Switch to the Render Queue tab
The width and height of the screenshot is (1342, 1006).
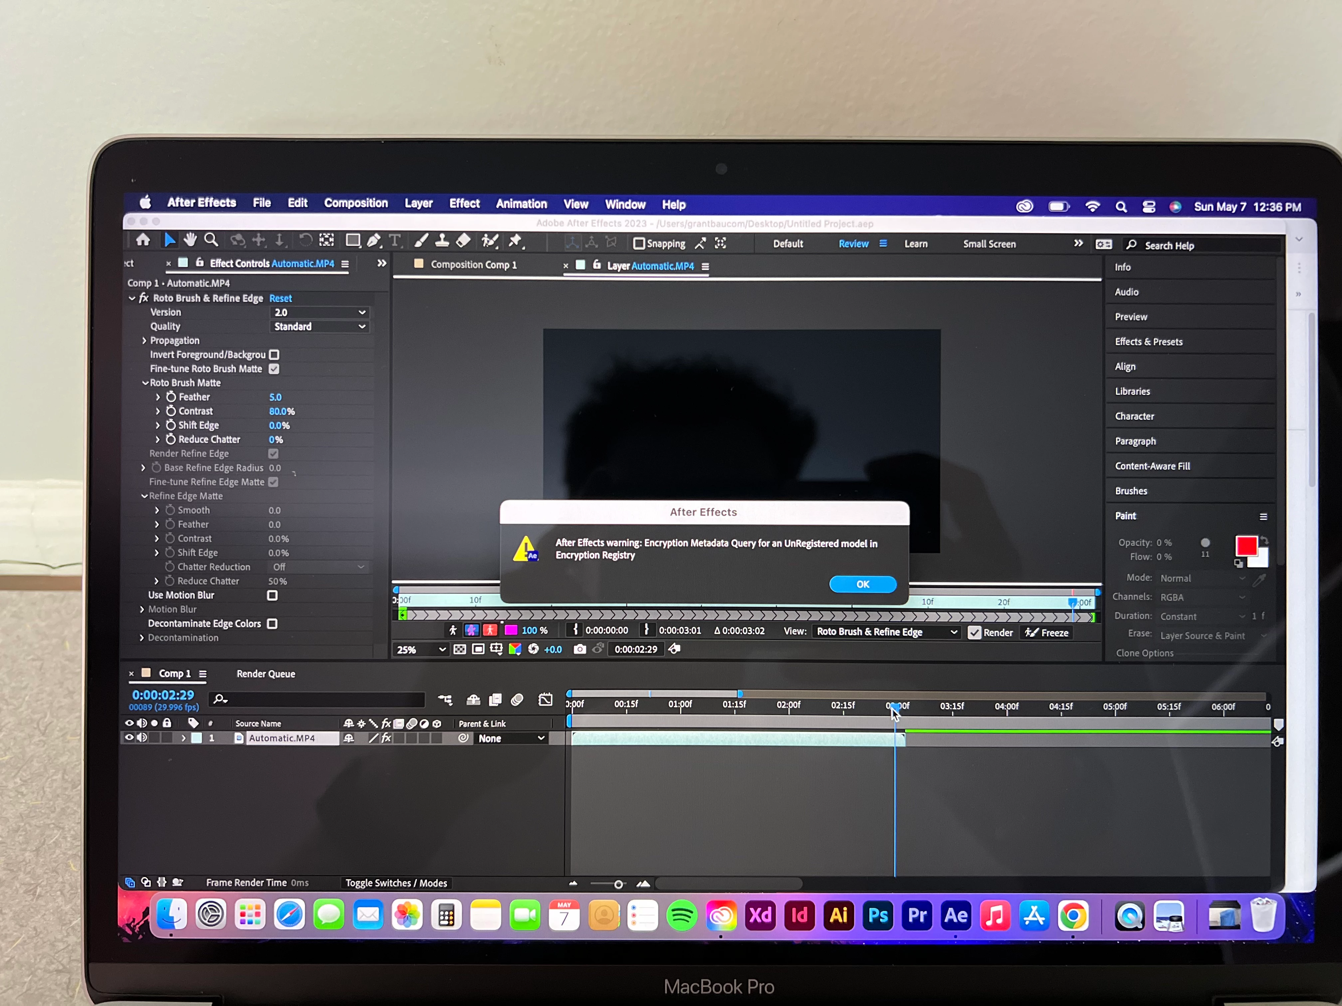(266, 674)
